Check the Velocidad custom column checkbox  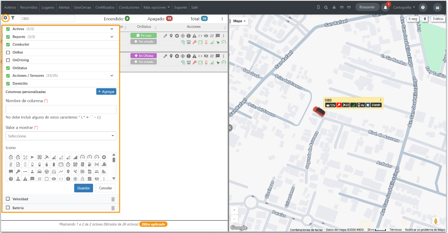click(x=8, y=199)
